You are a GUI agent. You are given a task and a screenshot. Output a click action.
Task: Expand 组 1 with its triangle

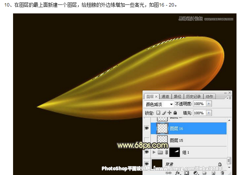click(154, 152)
